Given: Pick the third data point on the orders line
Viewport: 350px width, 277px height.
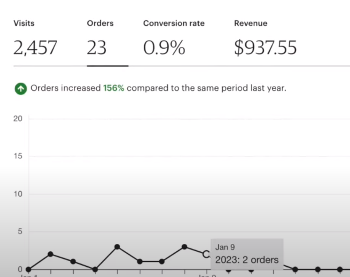Looking at the screenshot, I should tap(73, 262).
